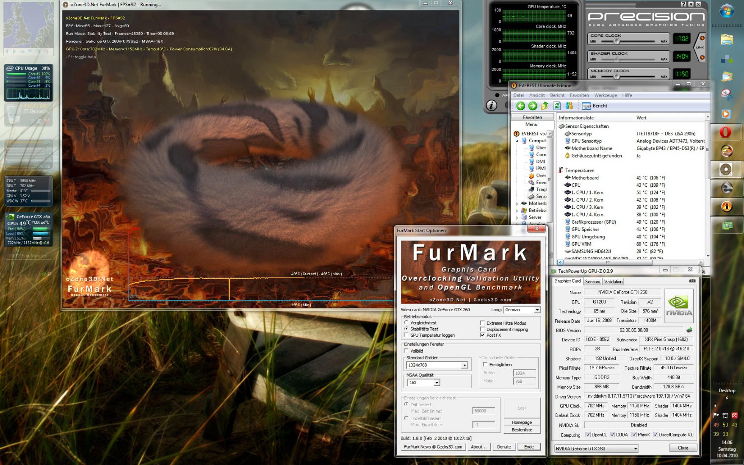Open FurMark News @ Geeks3D.com
The height and width of the screenshot is (465, 744).
(433, 447)
